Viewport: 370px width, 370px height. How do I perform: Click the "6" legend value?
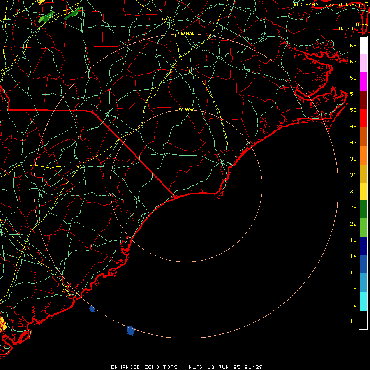tap(354, 289)
